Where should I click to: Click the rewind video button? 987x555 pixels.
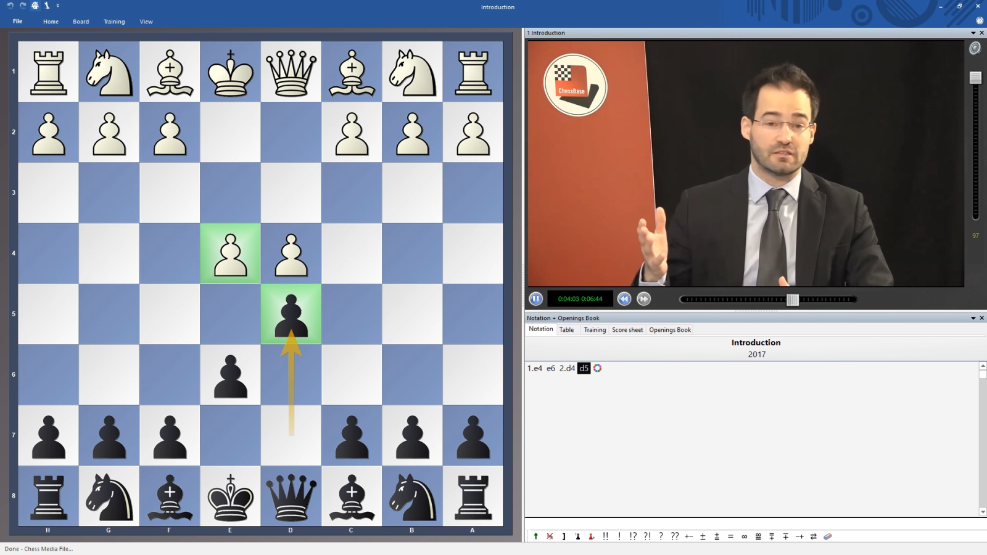point(624,299)
